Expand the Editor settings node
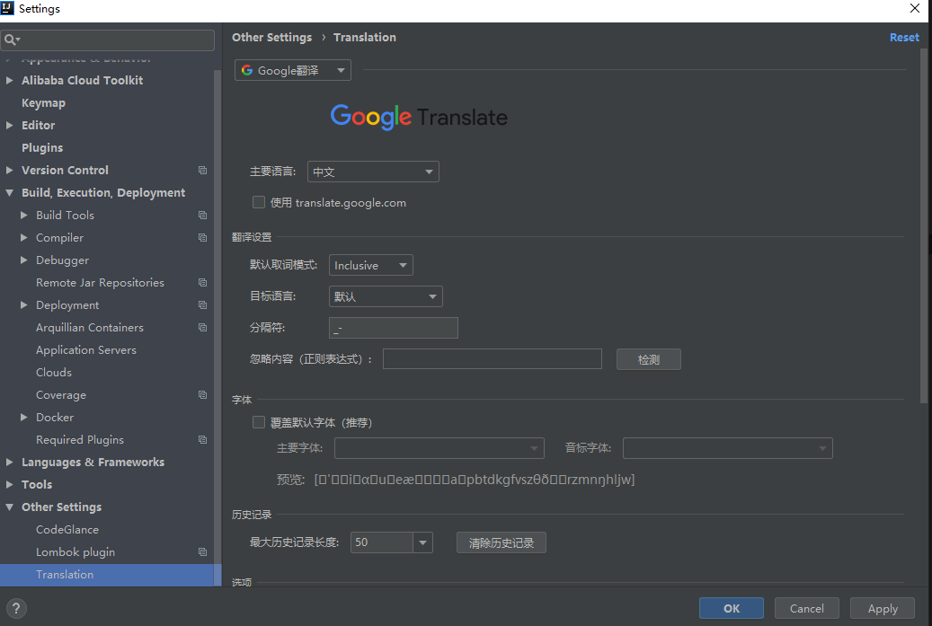The height and width of the screenshot is (626, 932). (10, 126)
